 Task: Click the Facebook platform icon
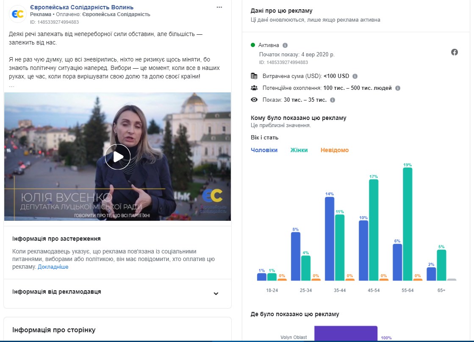[455, 52]
